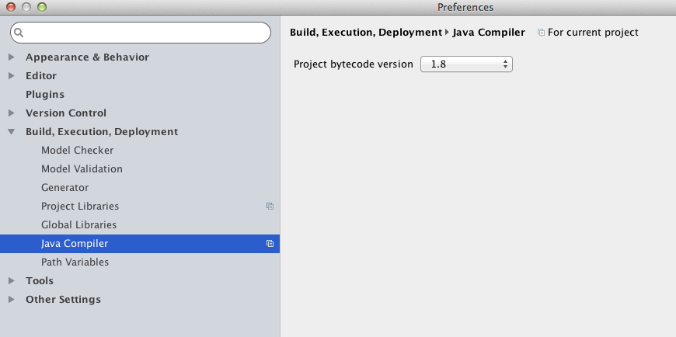
Task: Open the Project bytecode version dropdown
Action: (x=466, y=64)
